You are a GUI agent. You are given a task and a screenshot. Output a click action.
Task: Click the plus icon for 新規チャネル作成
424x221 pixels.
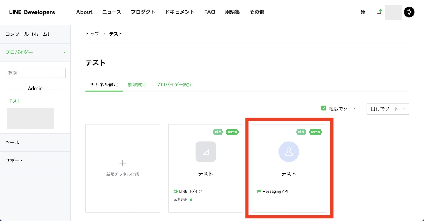coord(123,163)
